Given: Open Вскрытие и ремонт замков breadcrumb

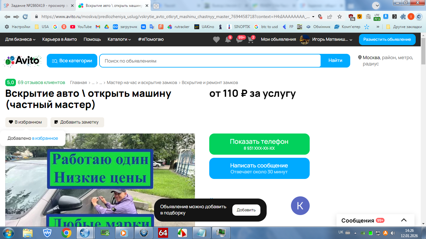Looking at the screenshot, I should (x=210, y=83).
